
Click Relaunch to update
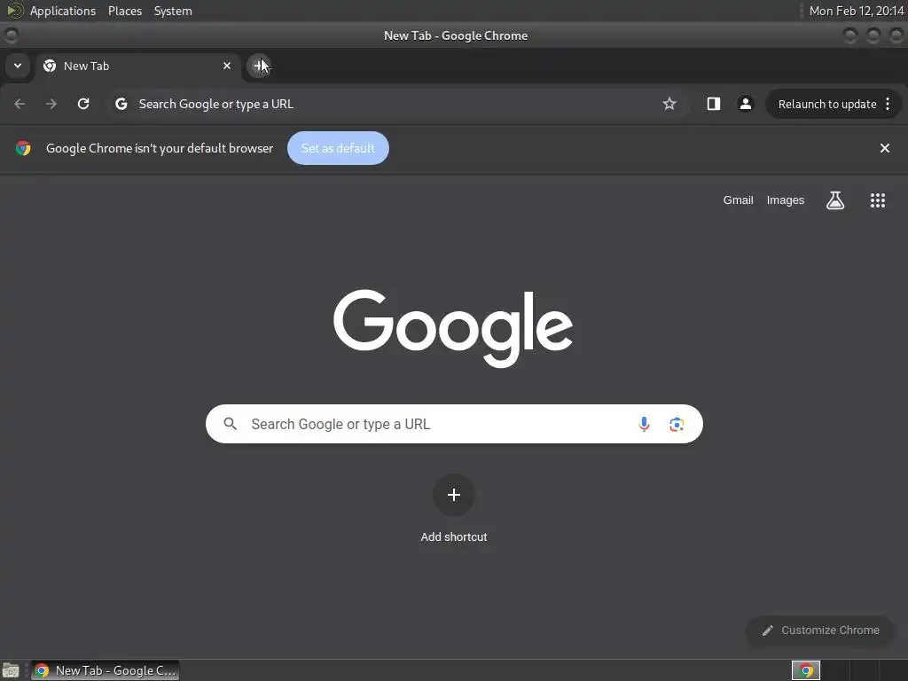tap(827, 105)
